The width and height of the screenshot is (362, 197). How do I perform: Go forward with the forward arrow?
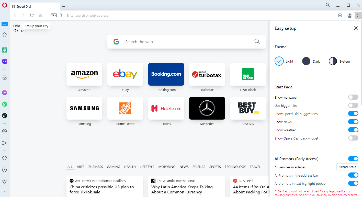tap(23, 15)
